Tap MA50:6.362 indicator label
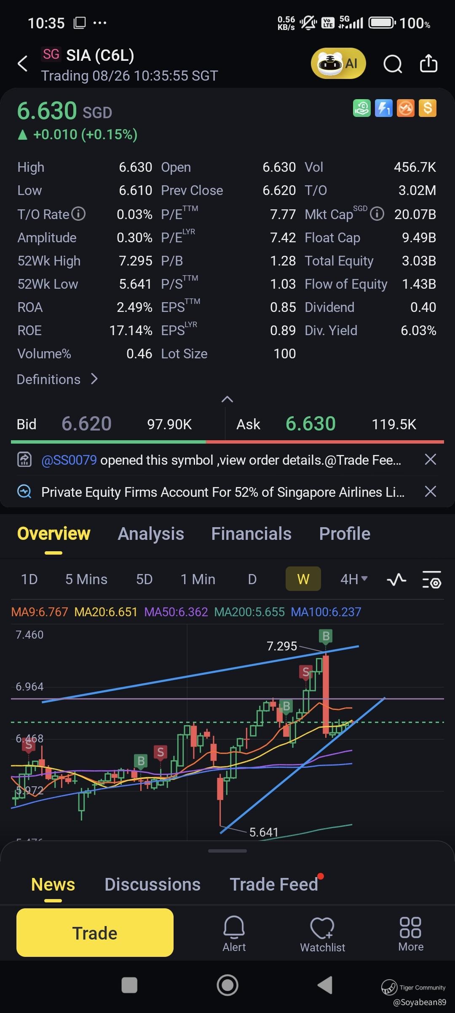Image resolution: width=455 pixels, height=1013 pixels. (x=176, y=612)
